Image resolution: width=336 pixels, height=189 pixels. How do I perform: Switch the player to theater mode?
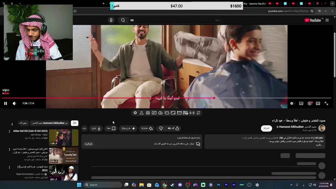click(x=318, y=103)
